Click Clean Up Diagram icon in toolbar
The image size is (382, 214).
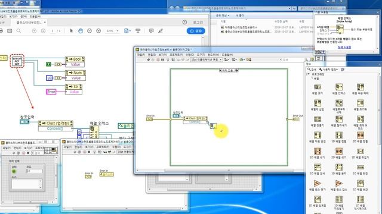[249, 59]
